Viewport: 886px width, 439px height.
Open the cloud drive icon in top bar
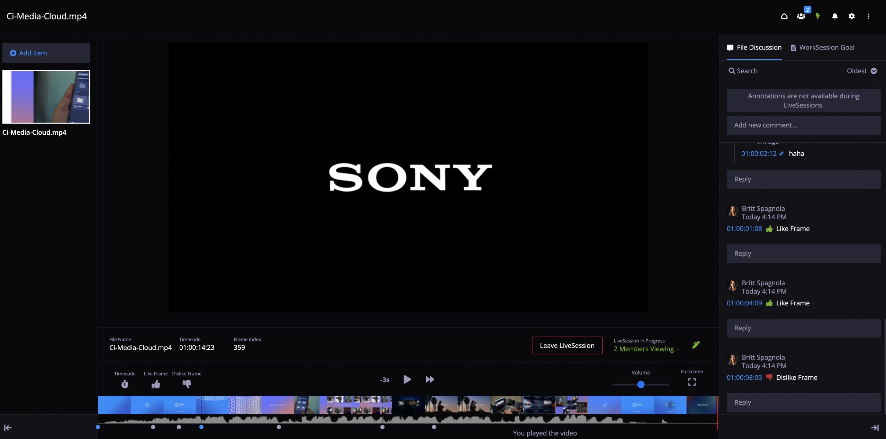point(784,16)
